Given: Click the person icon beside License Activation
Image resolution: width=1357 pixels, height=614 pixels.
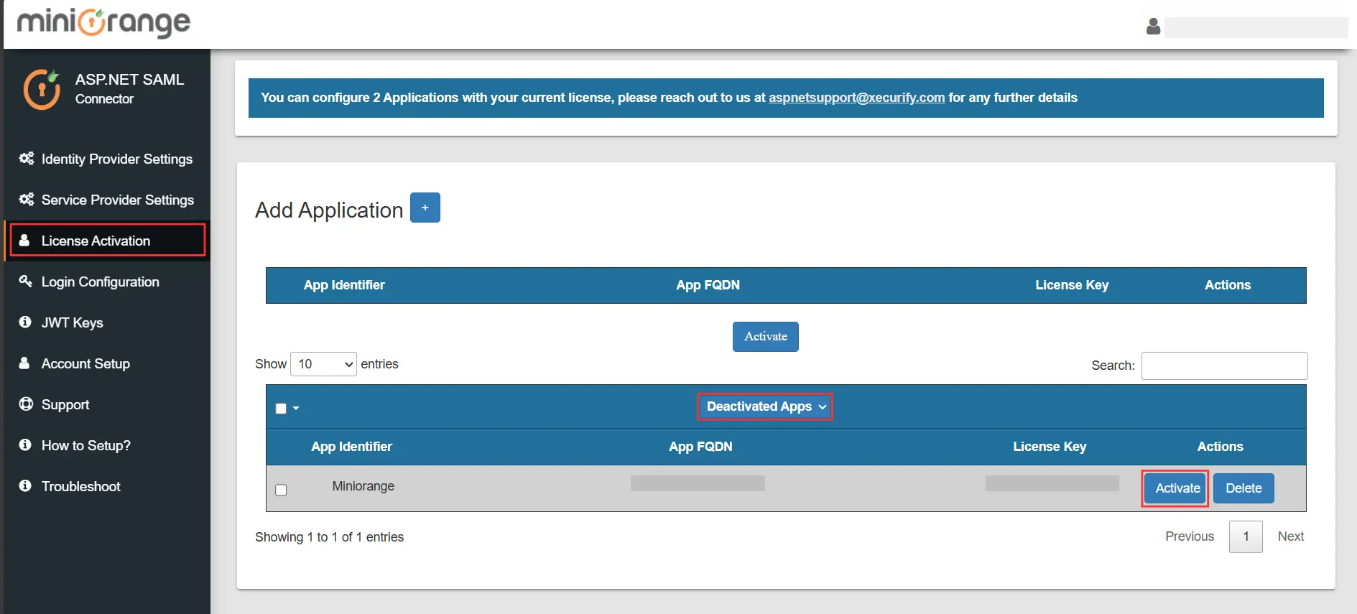Looking at the screenshot, I should click(24, 240).
